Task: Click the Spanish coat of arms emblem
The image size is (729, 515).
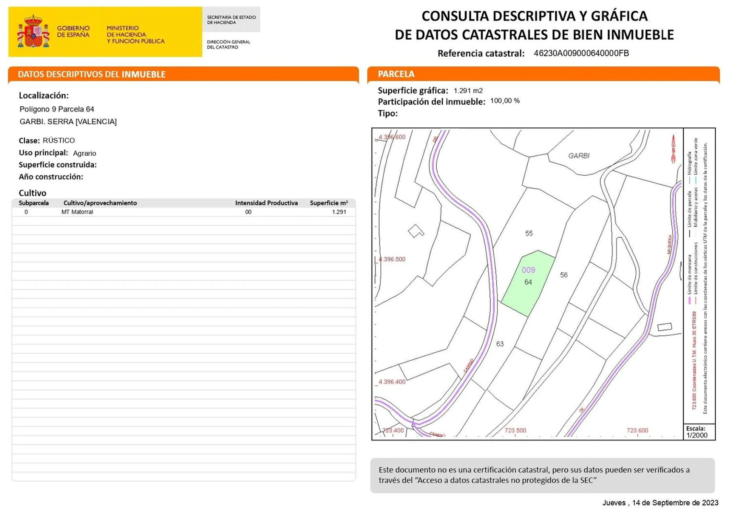Action: [x=33, y=32]
